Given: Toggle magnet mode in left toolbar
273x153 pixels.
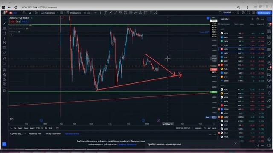Looking at the screenshot, I should [x=4, y=70].
